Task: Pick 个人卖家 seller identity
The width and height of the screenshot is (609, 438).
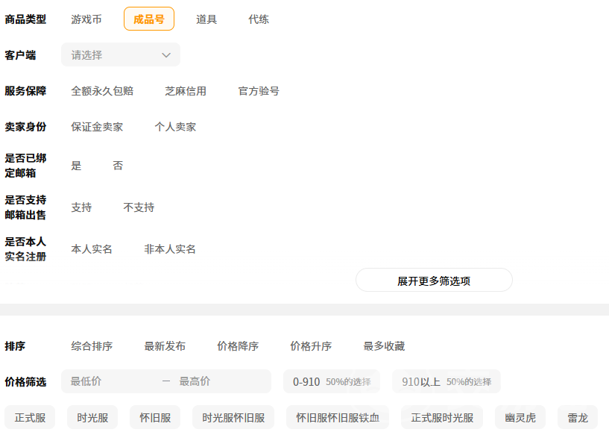Action: click(x=175, y=127)
